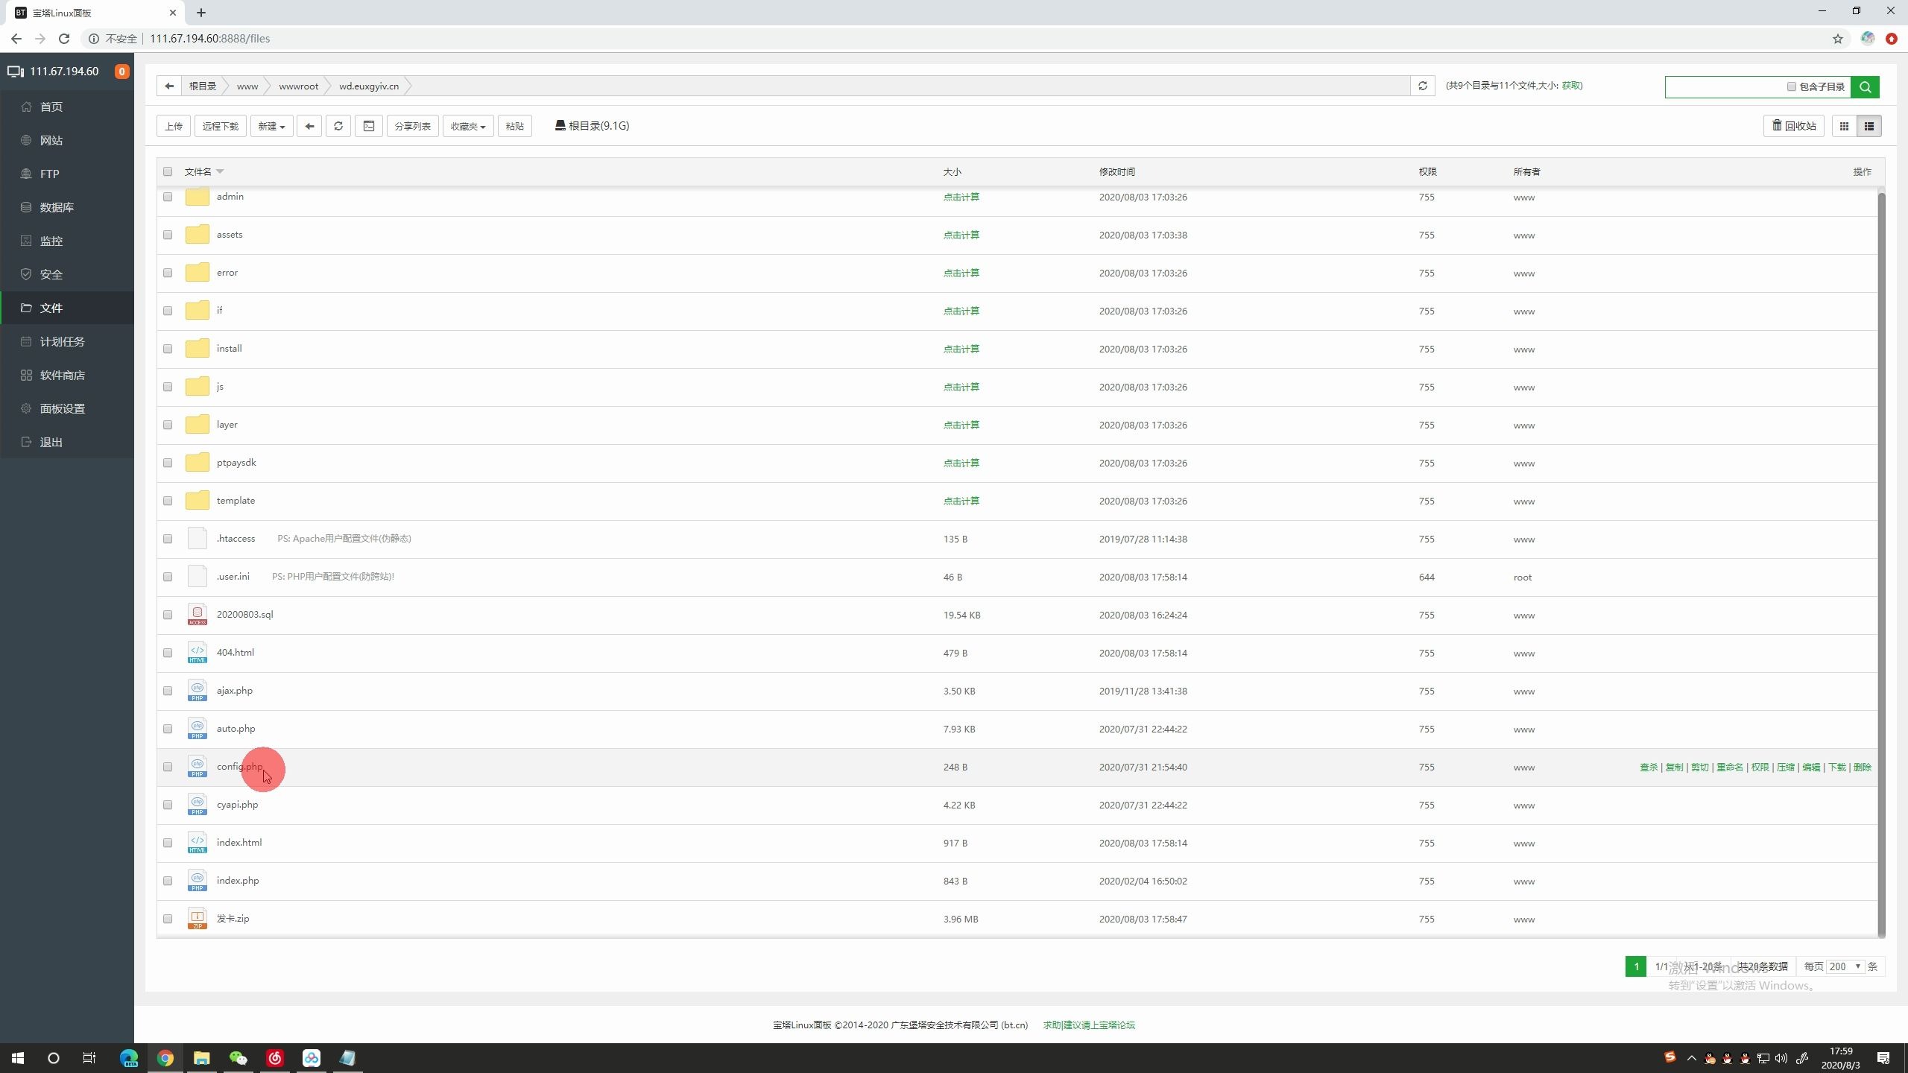The height and width of the screenshot is (1073, 1908).
Task: Enable 包含子目录 search option
Action: coord(1791,86)
